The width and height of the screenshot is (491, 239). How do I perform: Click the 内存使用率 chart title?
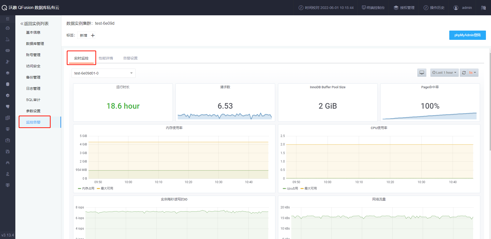coord(174,128)
